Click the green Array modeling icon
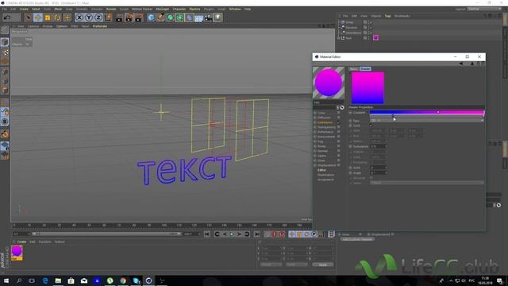This screenshot has height=286, width=508. (x=180, y=17)
